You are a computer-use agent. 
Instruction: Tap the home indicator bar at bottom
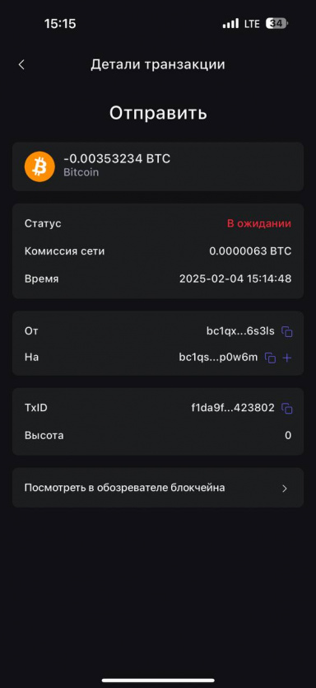tap(158, 680)
